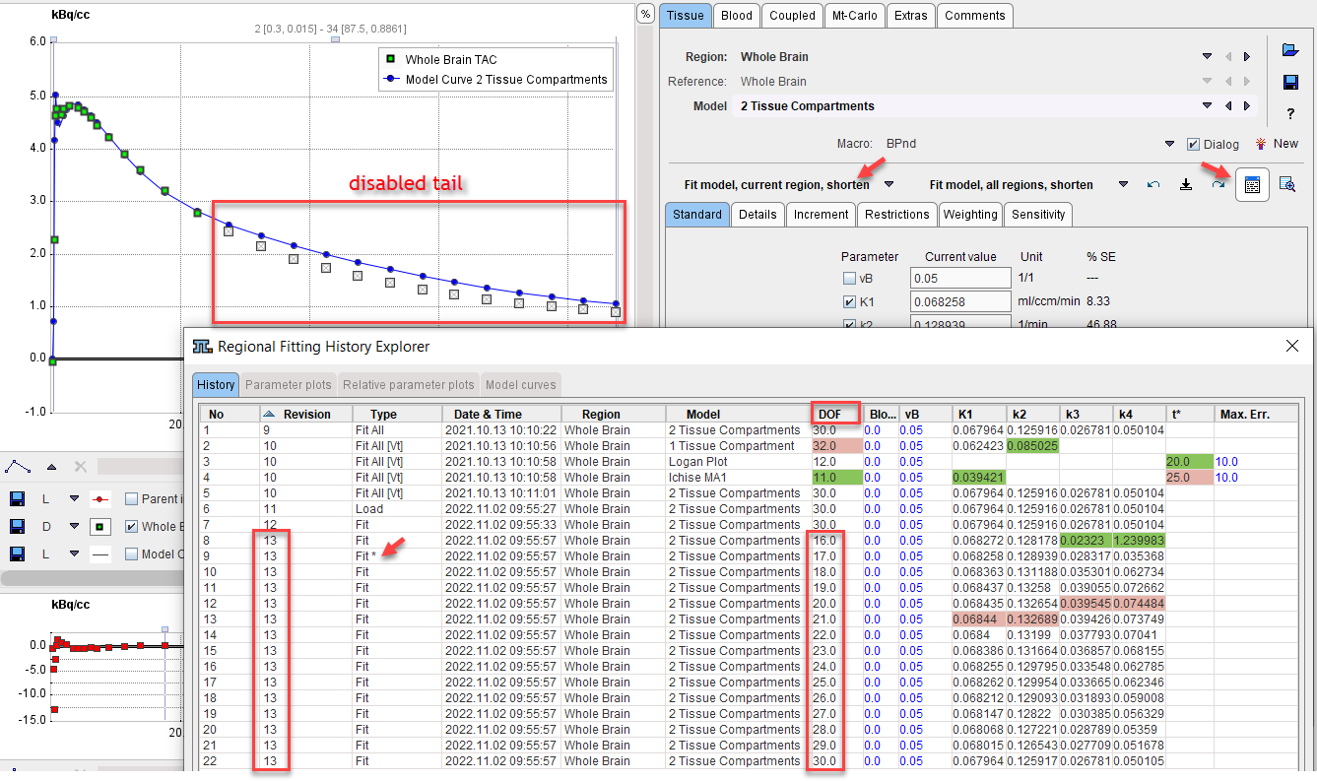Open Whole Brain curve style dropdown arrow
This screenshot has width=1317, height=781.
[x=73, y=527]
